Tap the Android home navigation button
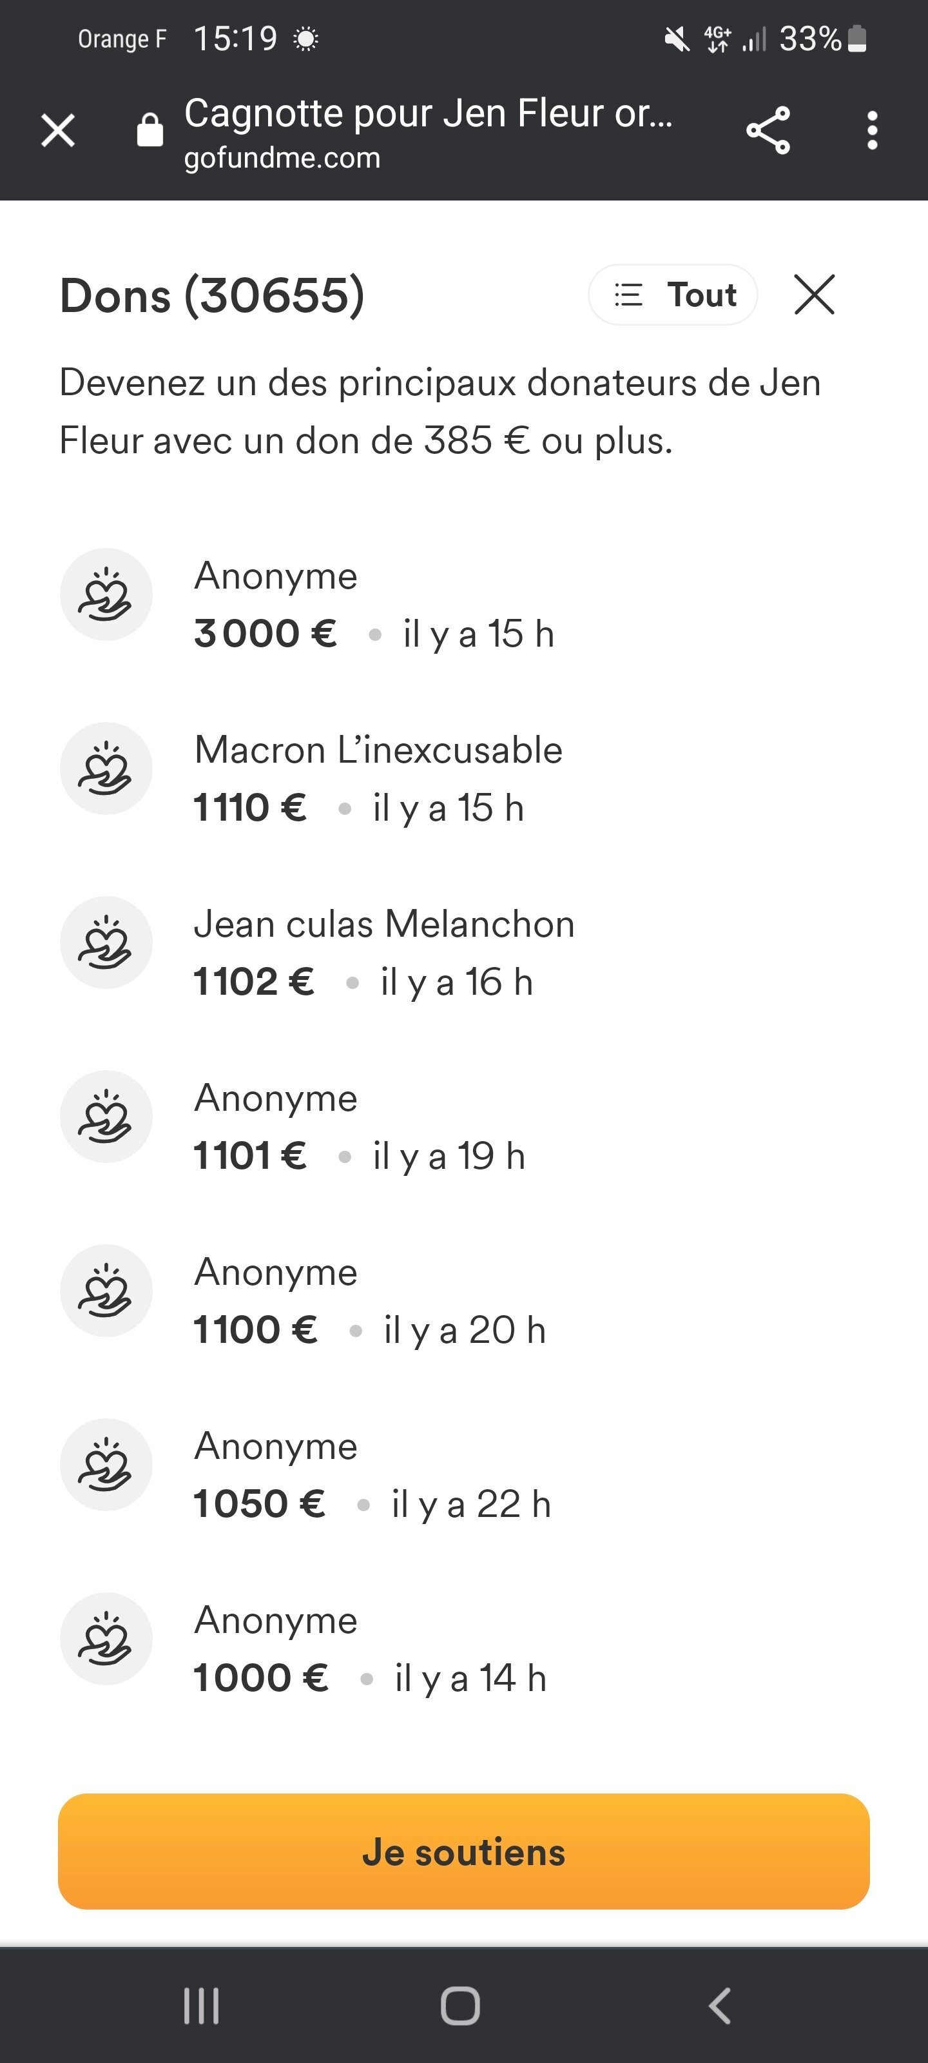The width and height of the screenshot is (928, 2063). click(460, 2006)
